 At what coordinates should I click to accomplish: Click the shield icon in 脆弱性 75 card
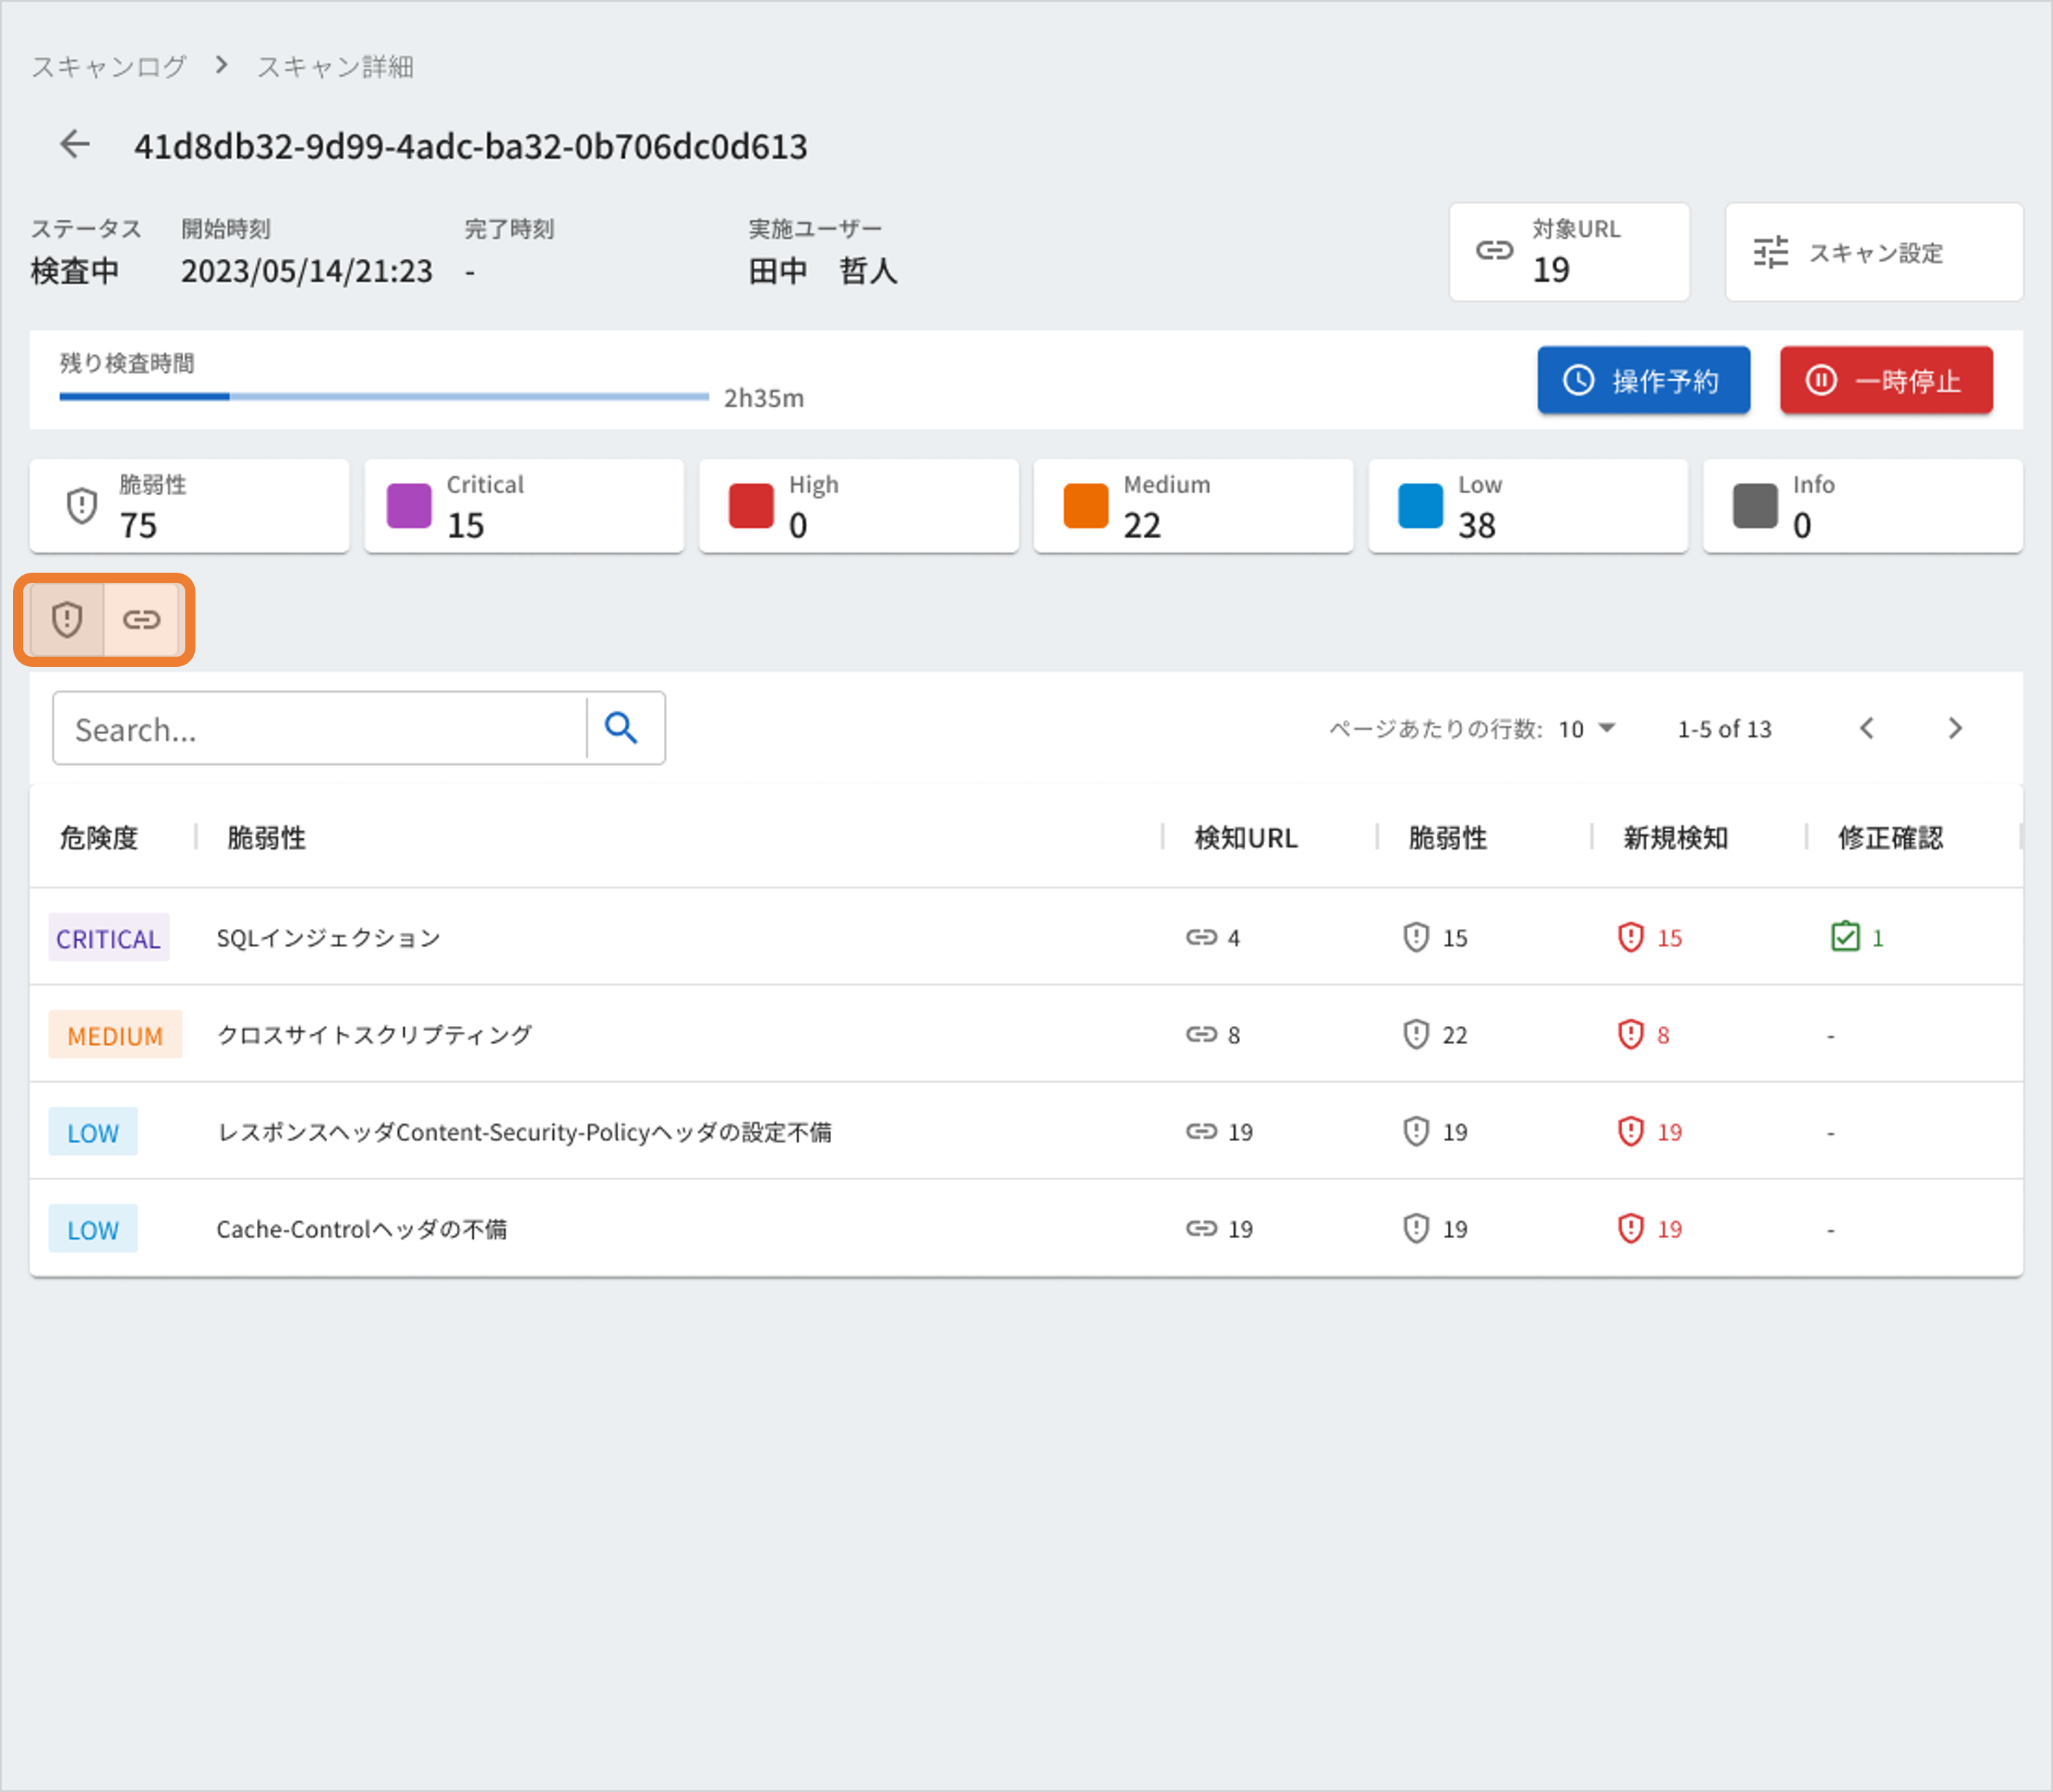(82, 506)
